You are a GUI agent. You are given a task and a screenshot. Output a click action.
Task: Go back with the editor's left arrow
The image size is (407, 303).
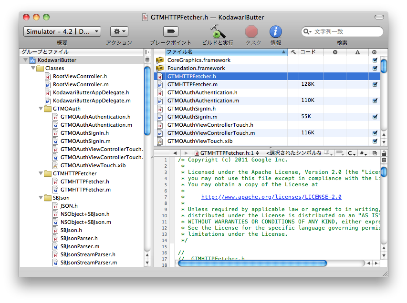175,153
